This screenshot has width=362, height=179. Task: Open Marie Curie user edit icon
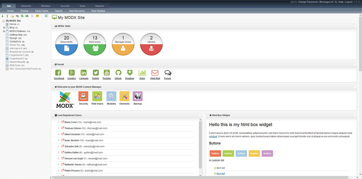click(62, 122)
